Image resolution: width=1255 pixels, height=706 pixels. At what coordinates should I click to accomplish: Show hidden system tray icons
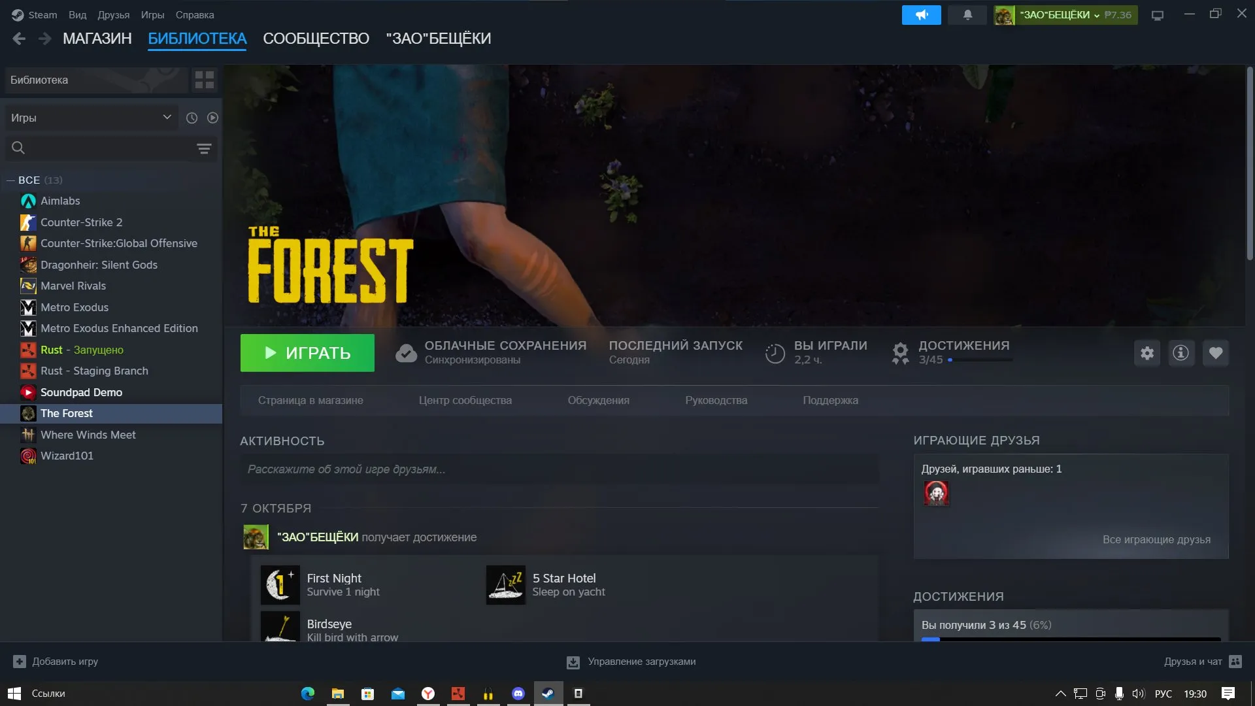pyautogui.click(x=1060, y=694)
